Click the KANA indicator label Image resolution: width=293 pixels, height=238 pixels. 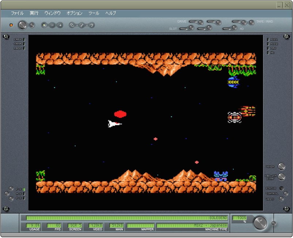point(18,44)
